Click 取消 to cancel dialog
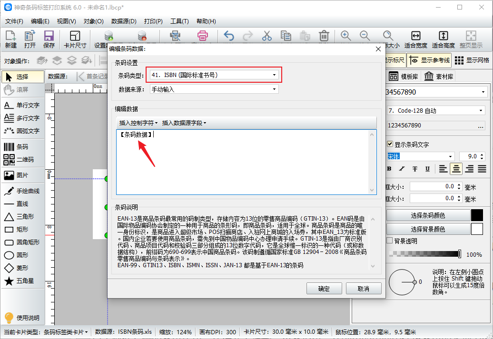The width and height of the screenshot is (493, 339). [x=364, y=289]
